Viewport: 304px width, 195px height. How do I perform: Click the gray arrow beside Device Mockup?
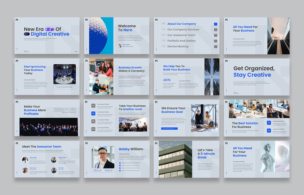coord(216,46)
